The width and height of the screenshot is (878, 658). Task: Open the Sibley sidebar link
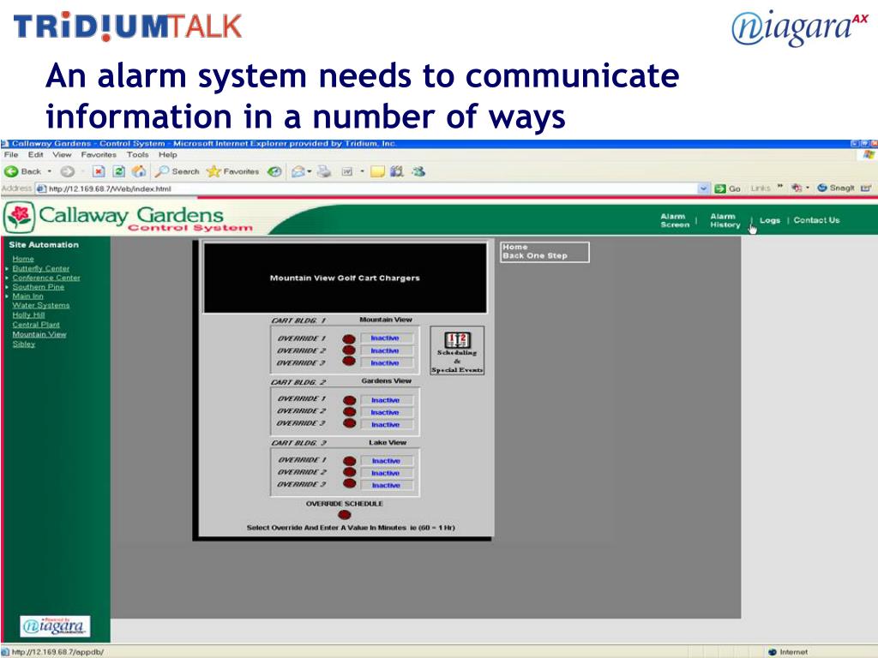point(23,344)
